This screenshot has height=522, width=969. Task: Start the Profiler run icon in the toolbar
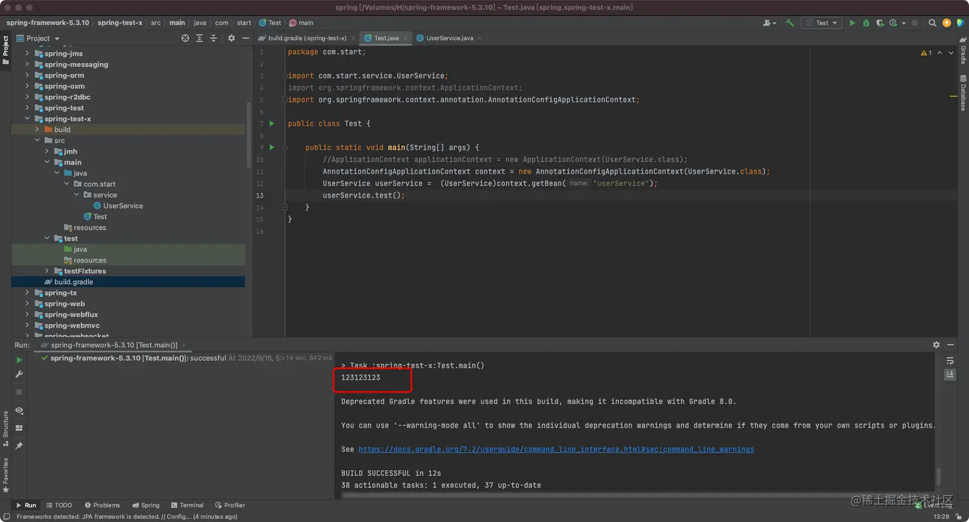(x=893, y=23)
